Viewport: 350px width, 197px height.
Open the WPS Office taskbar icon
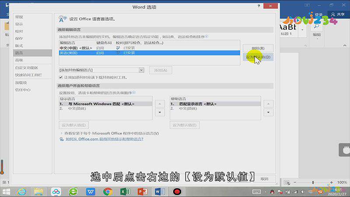coord(91,192)
